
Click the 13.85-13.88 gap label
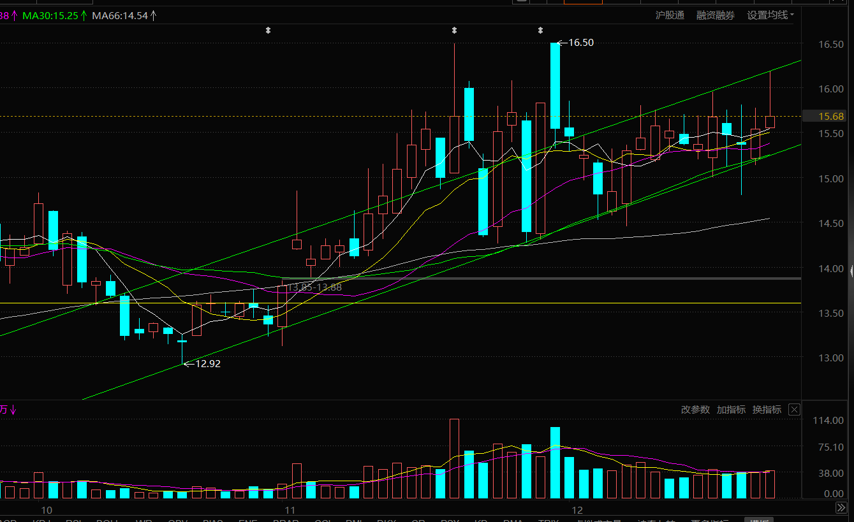pyautogui.click(x=314, y=287)
